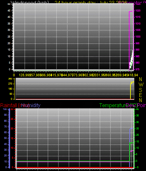Click the blue 50 humidity axis value
The width and height of the screenshot is (146, 171).
coord(5,138)
